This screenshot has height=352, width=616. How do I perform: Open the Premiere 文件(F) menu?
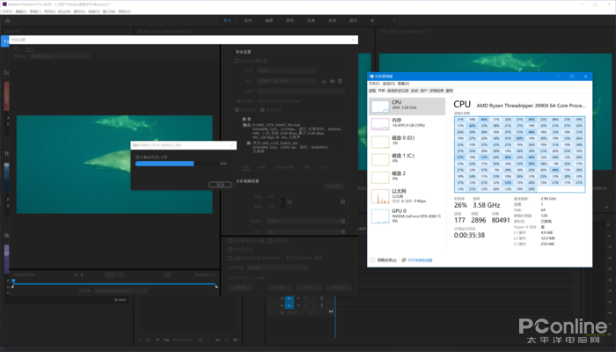click(7, 11)
